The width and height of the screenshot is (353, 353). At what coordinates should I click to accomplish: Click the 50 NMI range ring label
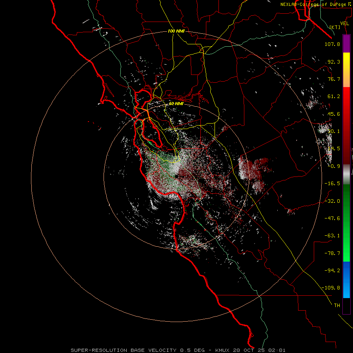tap(176, 104)
